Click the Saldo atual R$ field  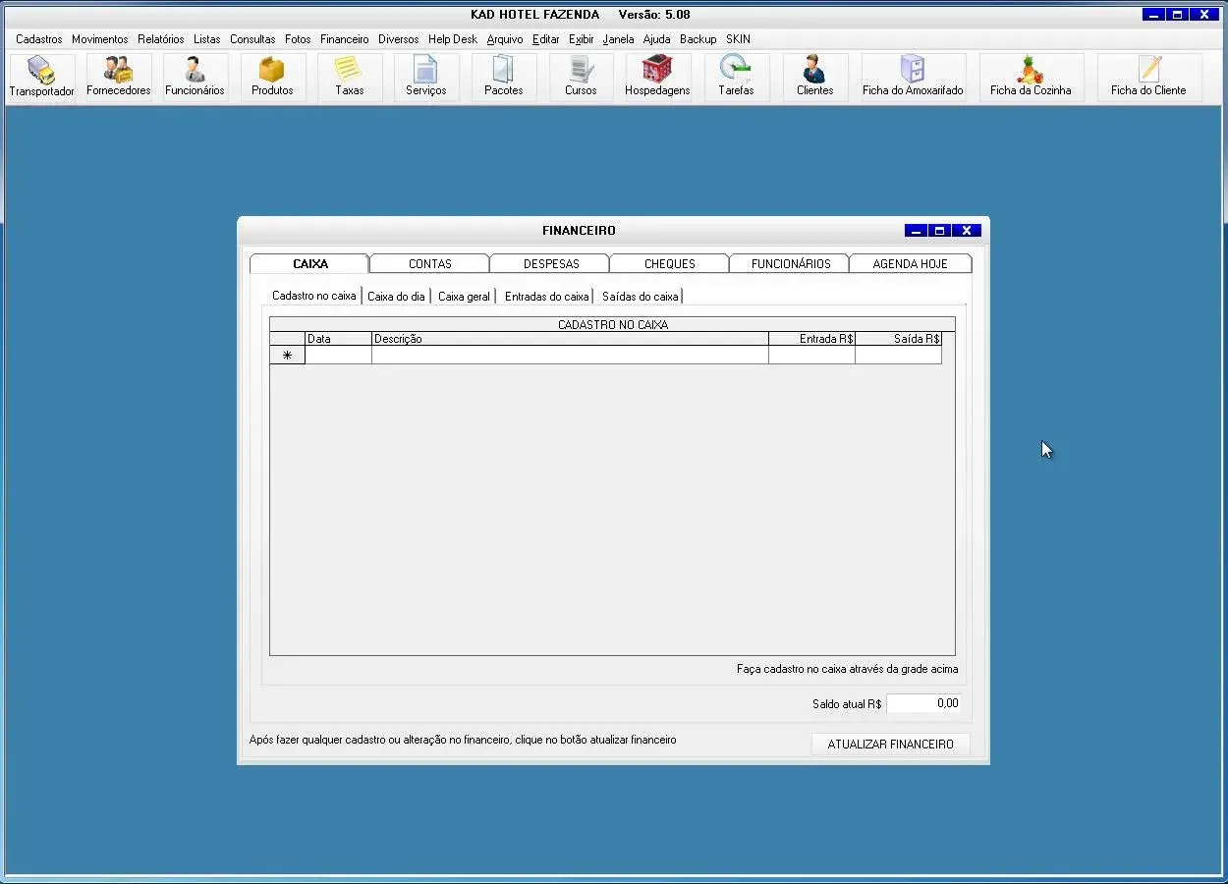pos(923,703)
